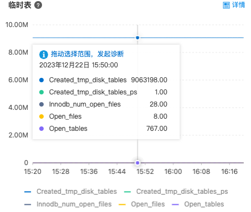Toggle Open_files legend series

click(142, 204)
